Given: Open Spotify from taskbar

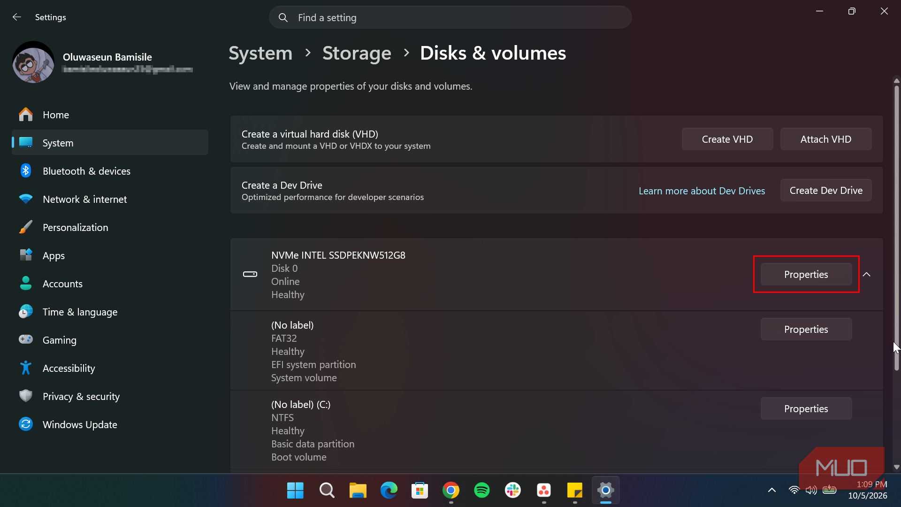Looking at the screenshot, I should point(481,491).
